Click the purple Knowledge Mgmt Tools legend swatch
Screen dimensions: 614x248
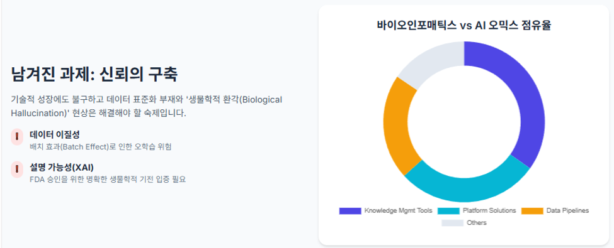coord(350,211)
